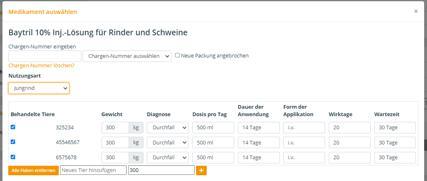
Task: Click the Baytril 10% Inj.-Lösung heading
Action: tap(98, 32)
